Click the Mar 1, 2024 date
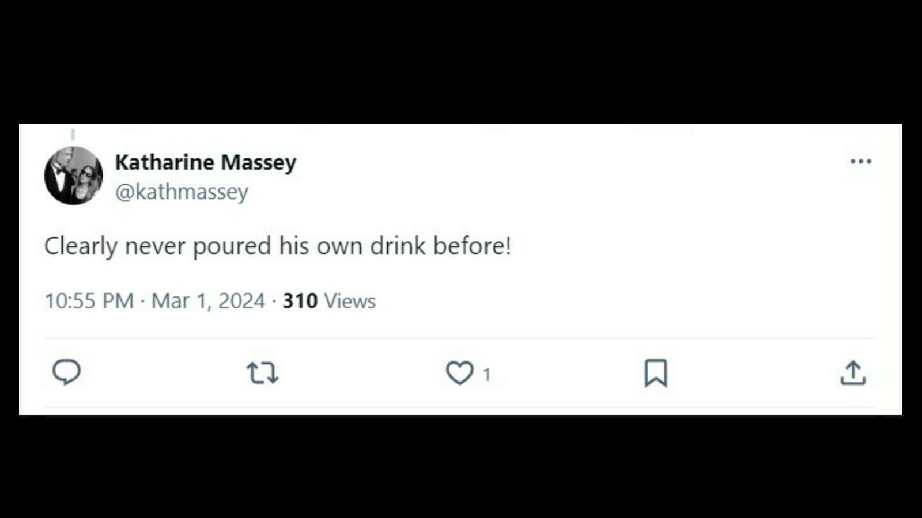The height and width of the screenshot is (518, 922). coord(208,301)
